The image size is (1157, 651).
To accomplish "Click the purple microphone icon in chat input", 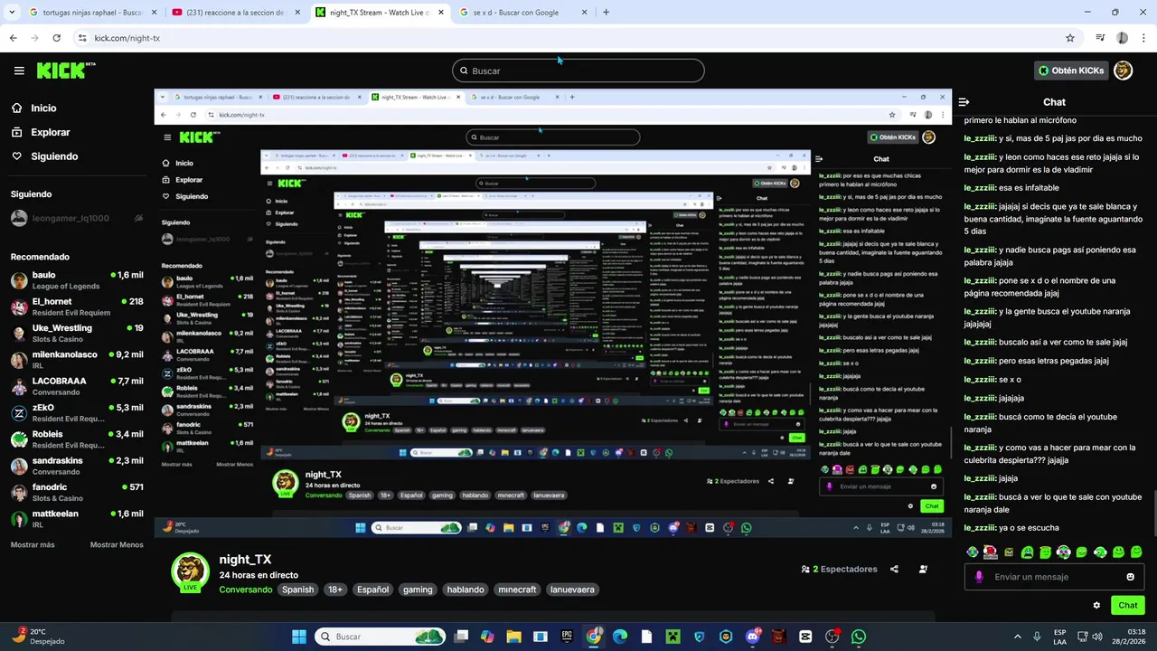I will click(x=979, y=577).
